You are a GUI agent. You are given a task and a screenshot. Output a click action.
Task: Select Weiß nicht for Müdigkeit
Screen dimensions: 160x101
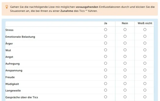point(145,84)
